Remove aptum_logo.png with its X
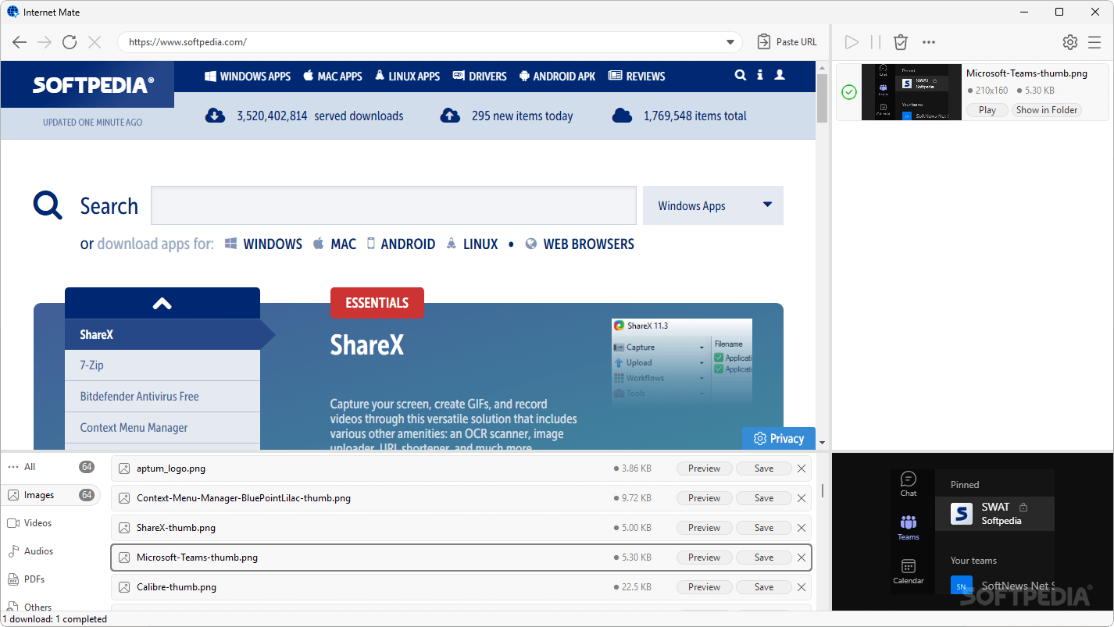 [801, 468]
